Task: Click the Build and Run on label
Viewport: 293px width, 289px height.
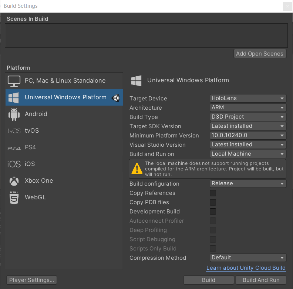Action: [x=152, y=154]
